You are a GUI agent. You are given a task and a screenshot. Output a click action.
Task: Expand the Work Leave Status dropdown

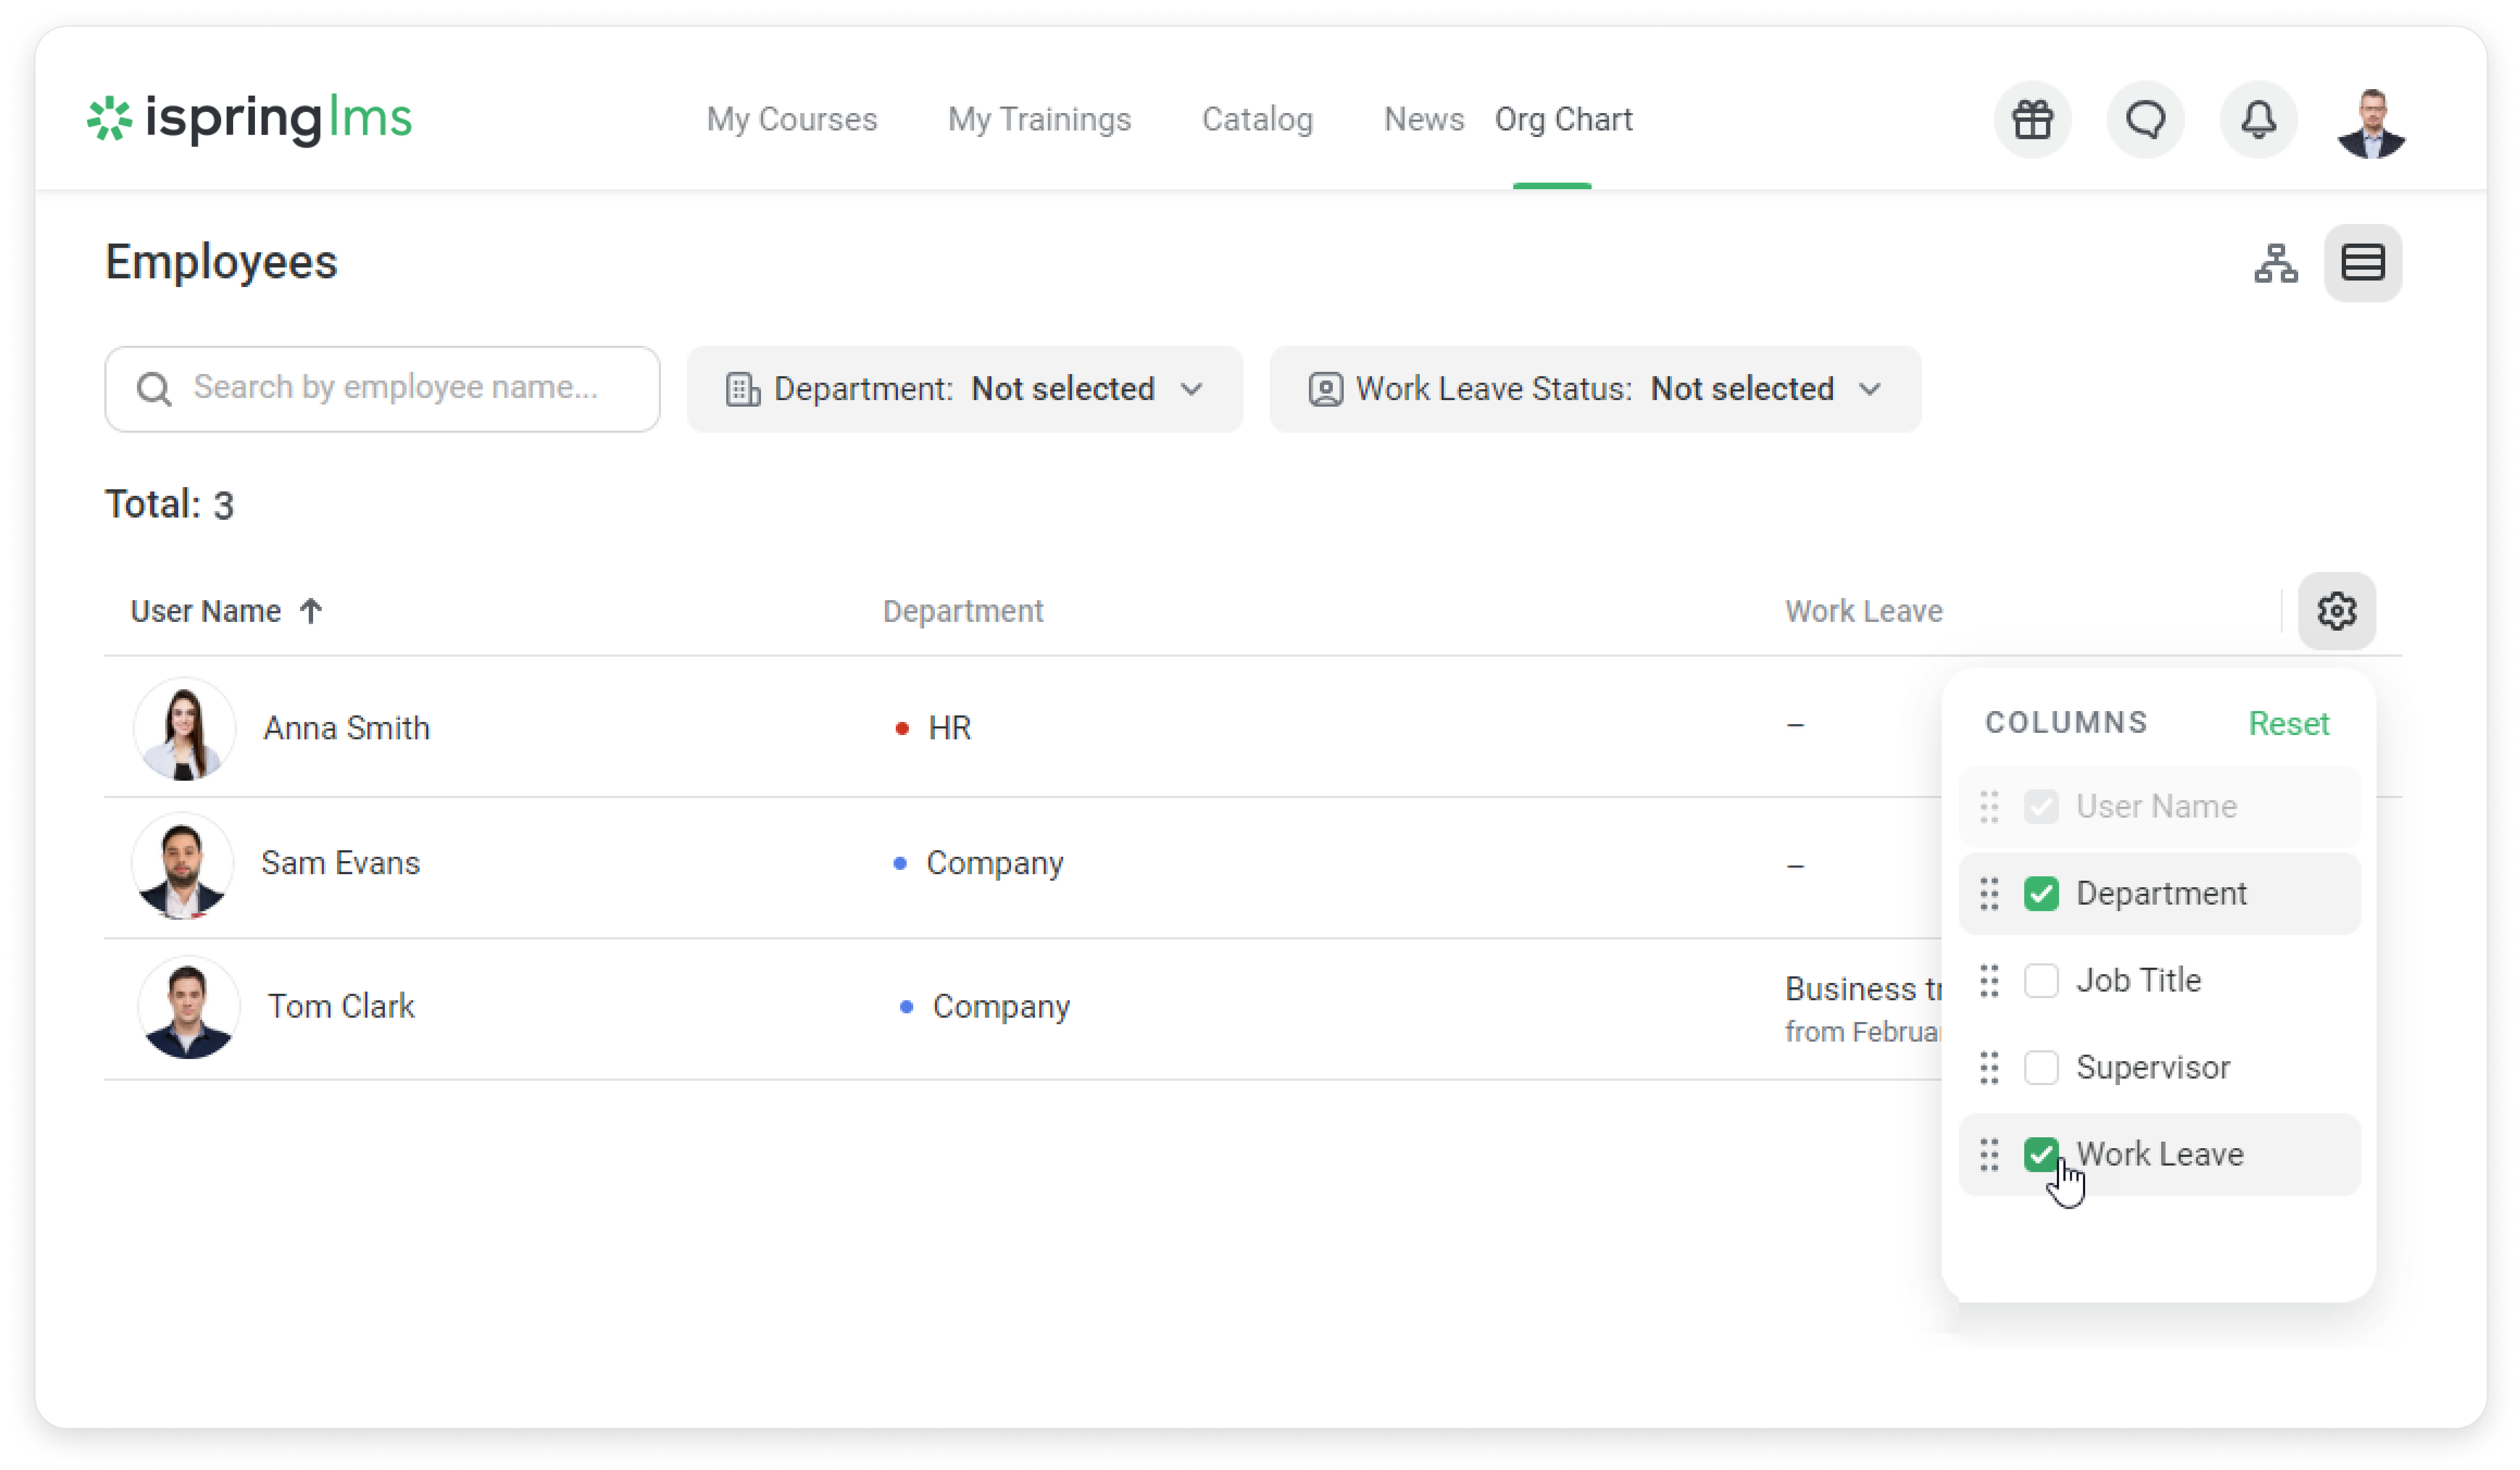(1594, 389)
